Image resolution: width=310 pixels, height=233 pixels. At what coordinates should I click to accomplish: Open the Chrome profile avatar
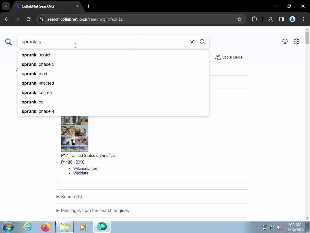pos(292,19)
